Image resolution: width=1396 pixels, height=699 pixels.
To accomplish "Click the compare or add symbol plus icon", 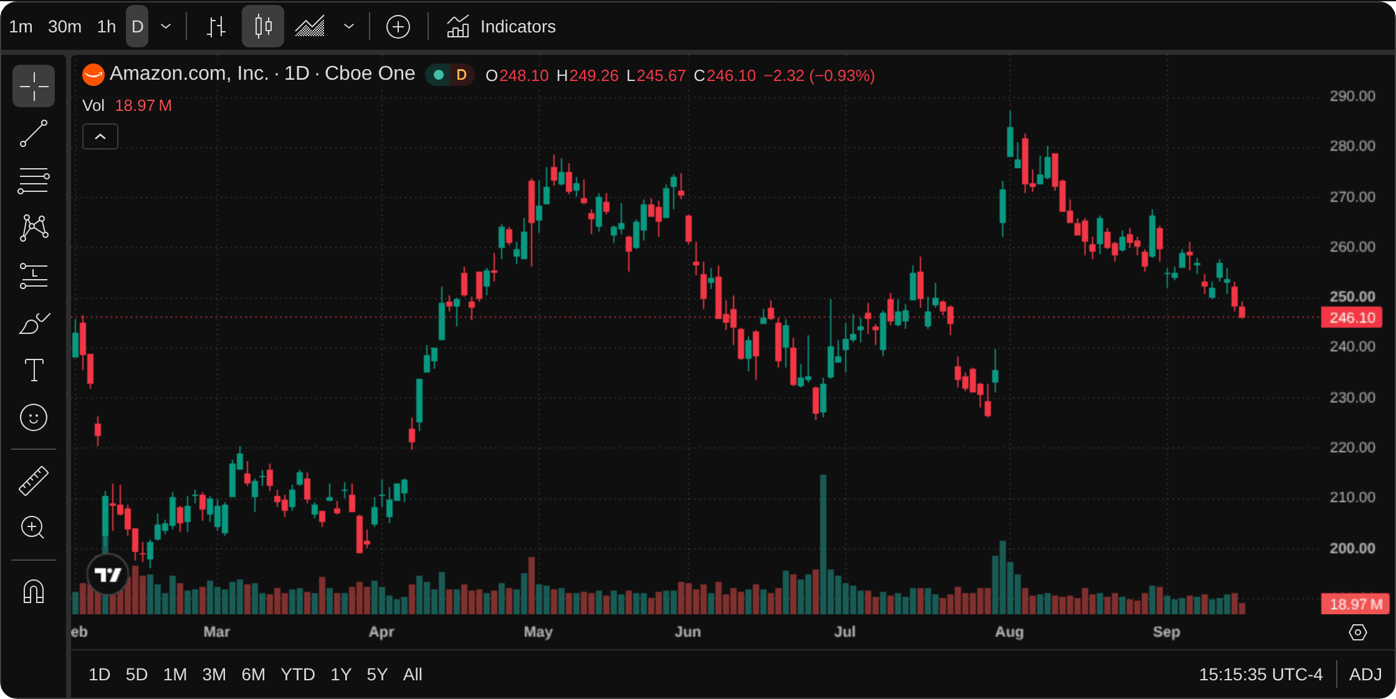I will tap(398, 27).
